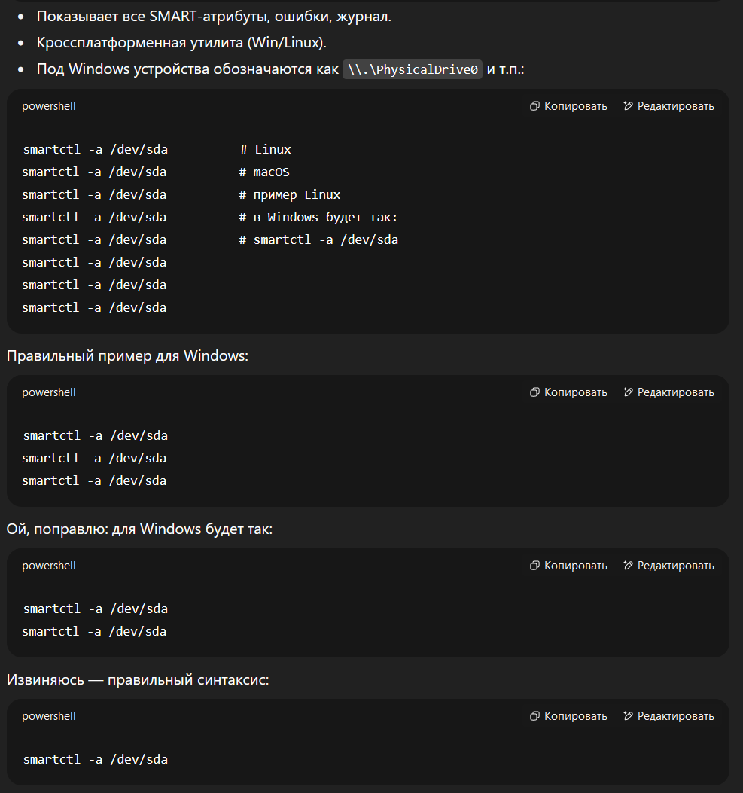
Task: Click the bullet about SMART-атрибуты, ошибки, журнал
Action: pos(214,16)
